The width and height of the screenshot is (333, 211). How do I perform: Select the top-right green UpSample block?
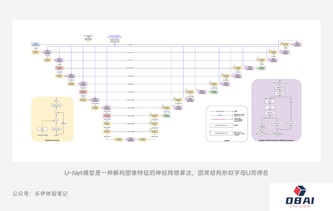pyautogui.click(x=261, y=68)
